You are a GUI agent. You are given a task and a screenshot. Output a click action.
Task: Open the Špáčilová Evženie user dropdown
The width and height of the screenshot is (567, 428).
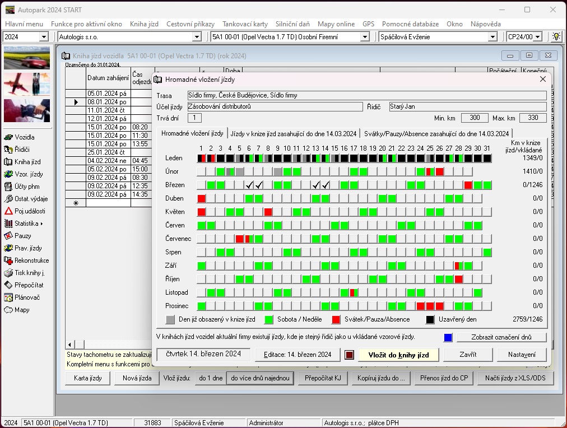[492, 37]
